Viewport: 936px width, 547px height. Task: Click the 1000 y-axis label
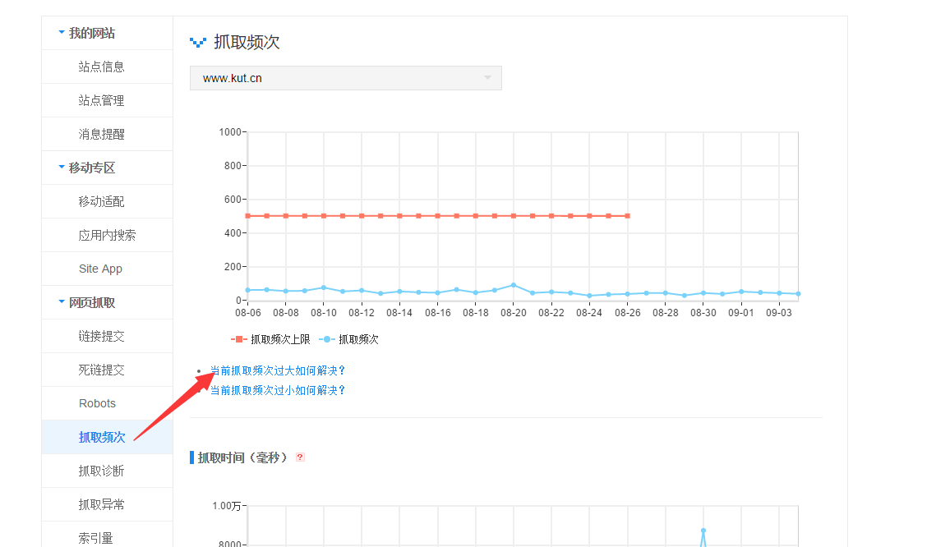230,132
